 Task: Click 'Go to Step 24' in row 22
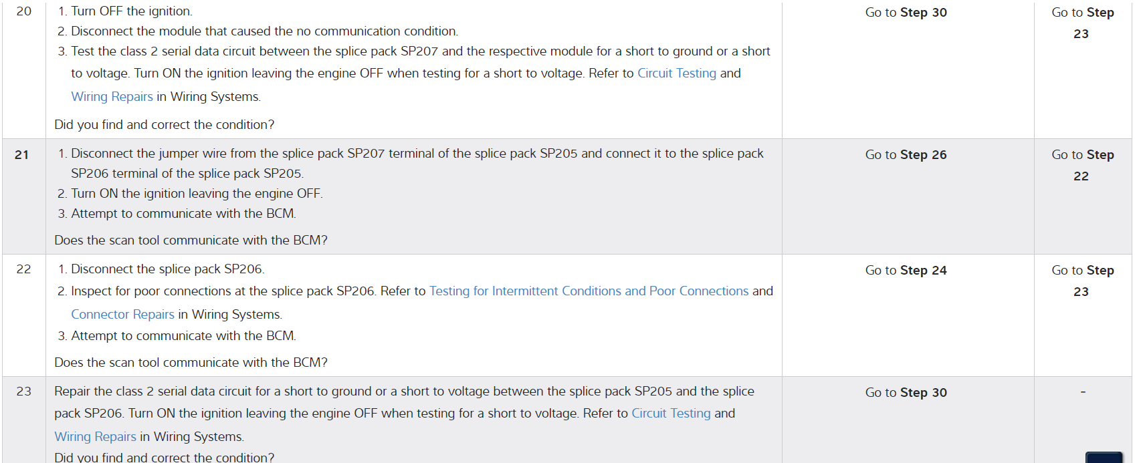tap(906, 271)
